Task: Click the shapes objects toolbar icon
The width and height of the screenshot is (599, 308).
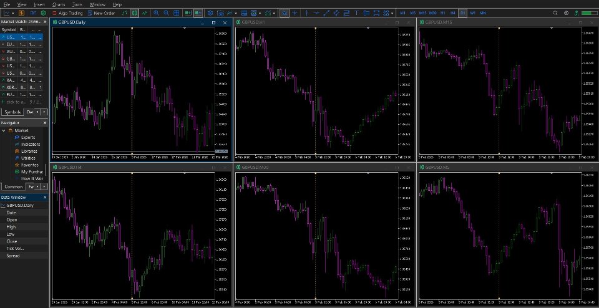Action: click(386, 13)
